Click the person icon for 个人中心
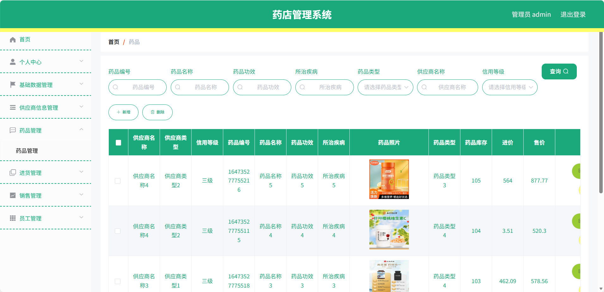This screenshot has height=292, width=604. [13, 62]
